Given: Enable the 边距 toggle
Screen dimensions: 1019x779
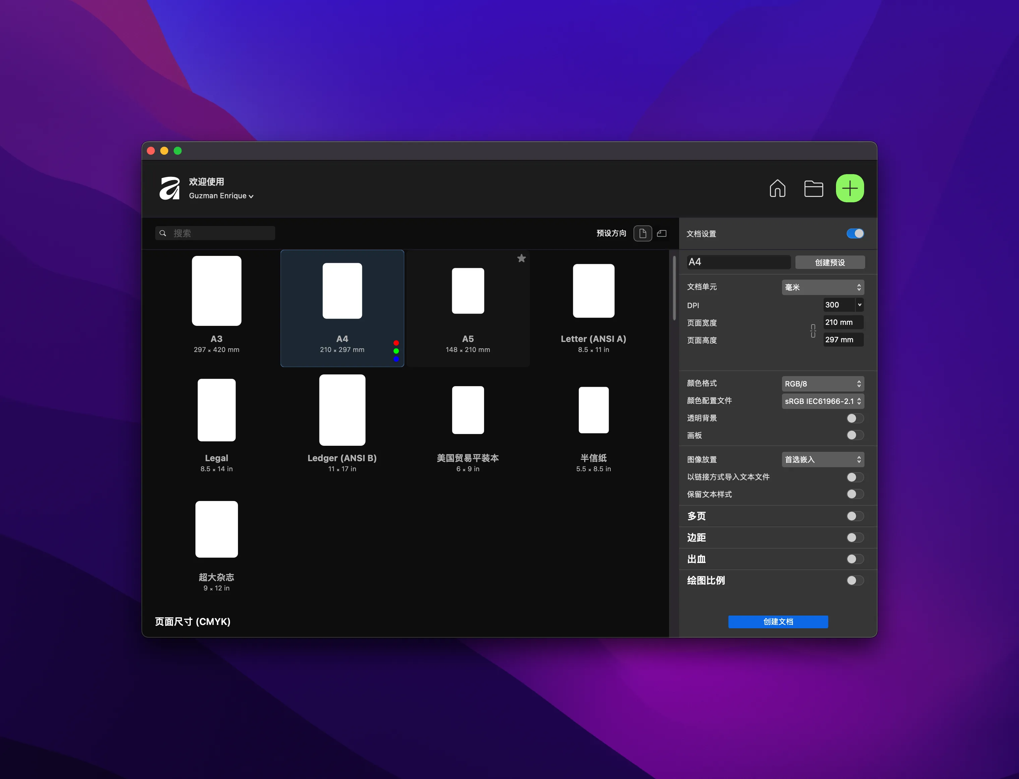Looking at the screenshot, I should click(855, 538).
